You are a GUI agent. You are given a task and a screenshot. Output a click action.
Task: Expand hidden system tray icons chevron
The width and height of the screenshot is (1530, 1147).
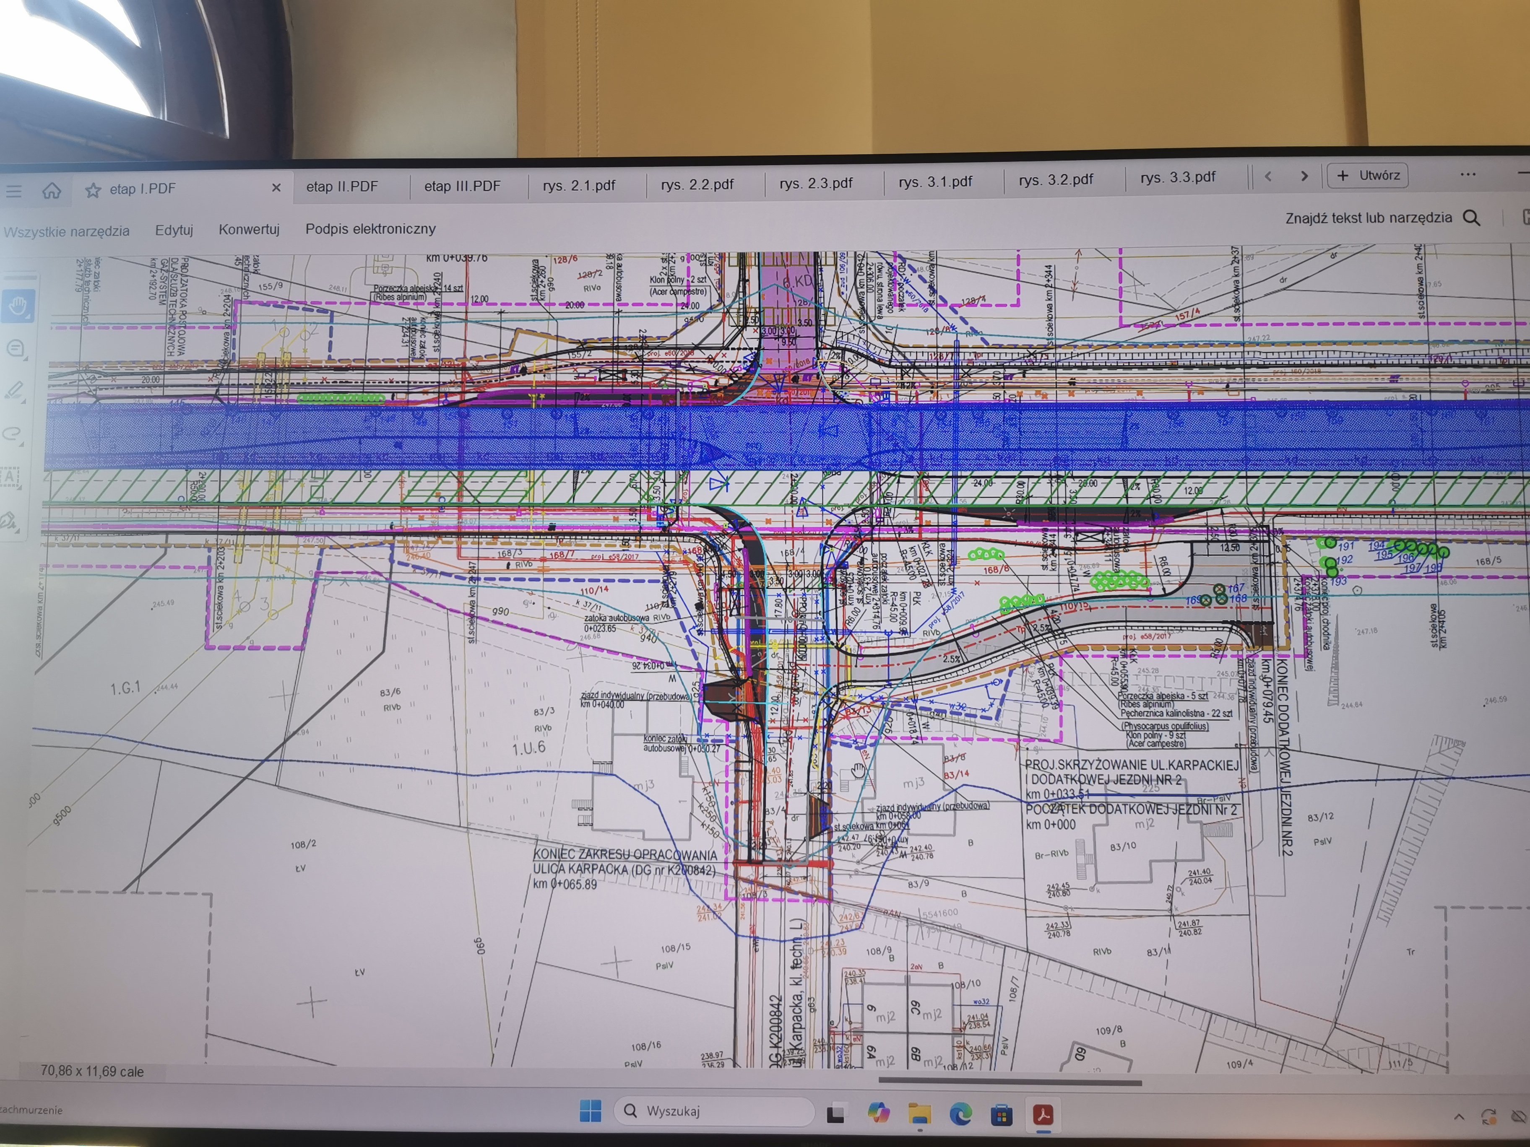1459,1116
